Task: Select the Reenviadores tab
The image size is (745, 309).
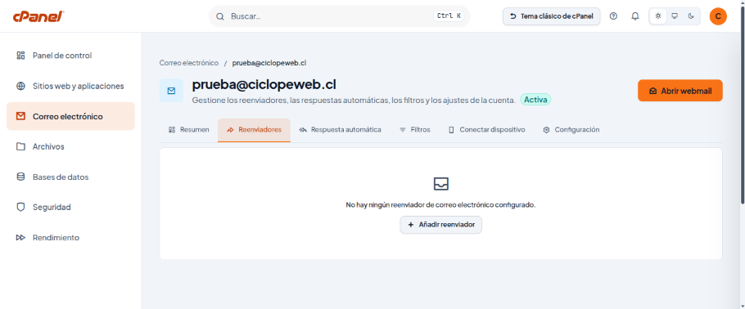Action: [254, 130]
